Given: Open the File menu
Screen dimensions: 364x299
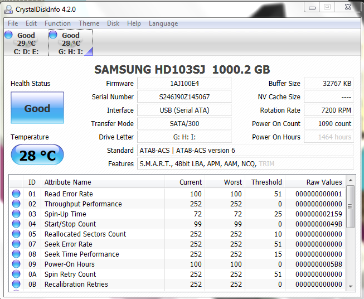Looking at the screenshot, I should point(13,23).
